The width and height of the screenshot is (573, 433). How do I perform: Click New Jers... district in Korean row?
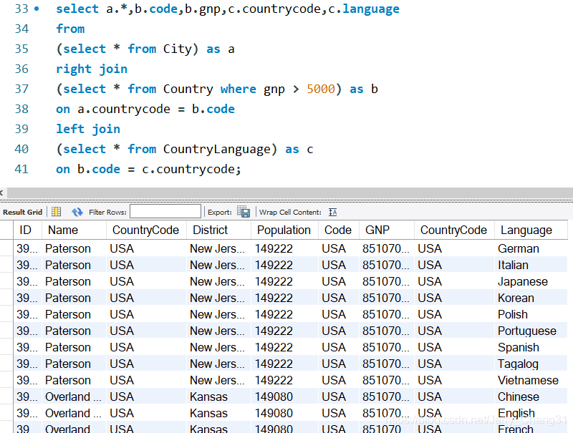click(x=217, y=298)
